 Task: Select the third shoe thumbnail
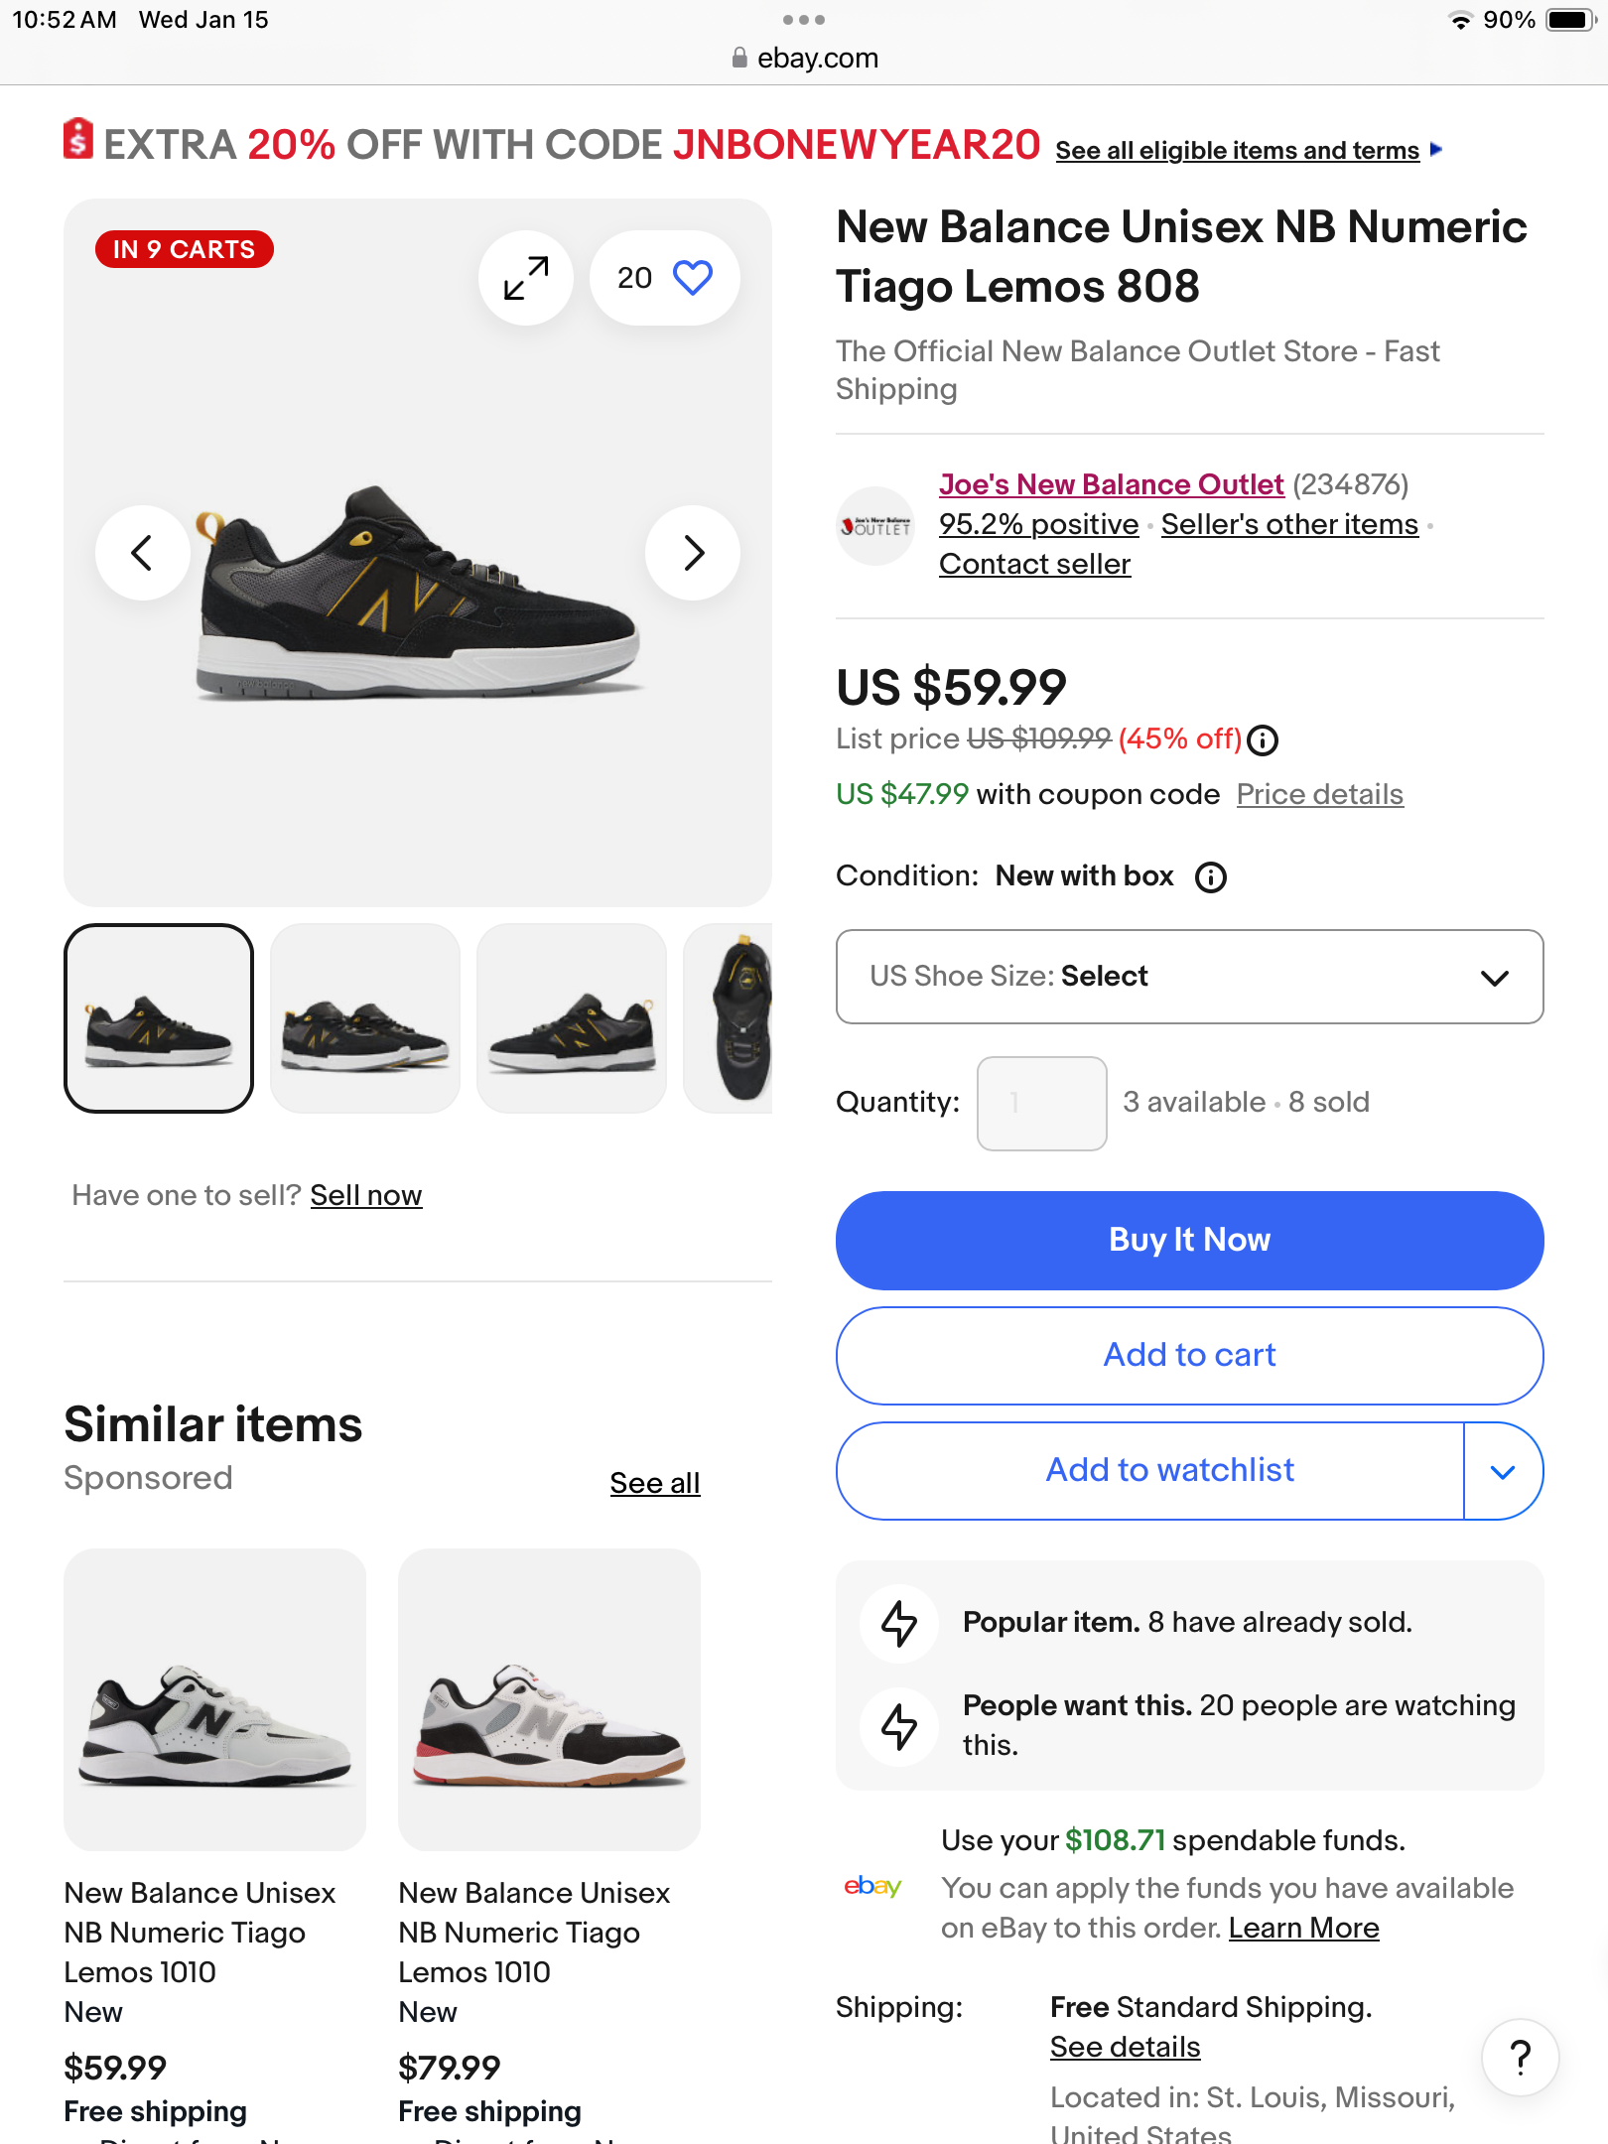click(572, 1018)
